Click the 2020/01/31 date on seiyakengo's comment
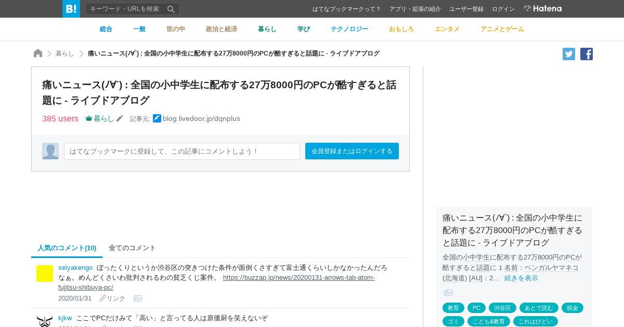This screenshot has height=327, width=624. click(x=75, y=298)
